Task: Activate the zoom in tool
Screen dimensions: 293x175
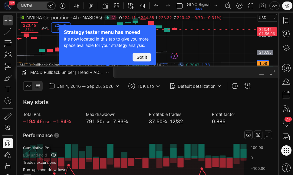Action: (x=8, y=128)
